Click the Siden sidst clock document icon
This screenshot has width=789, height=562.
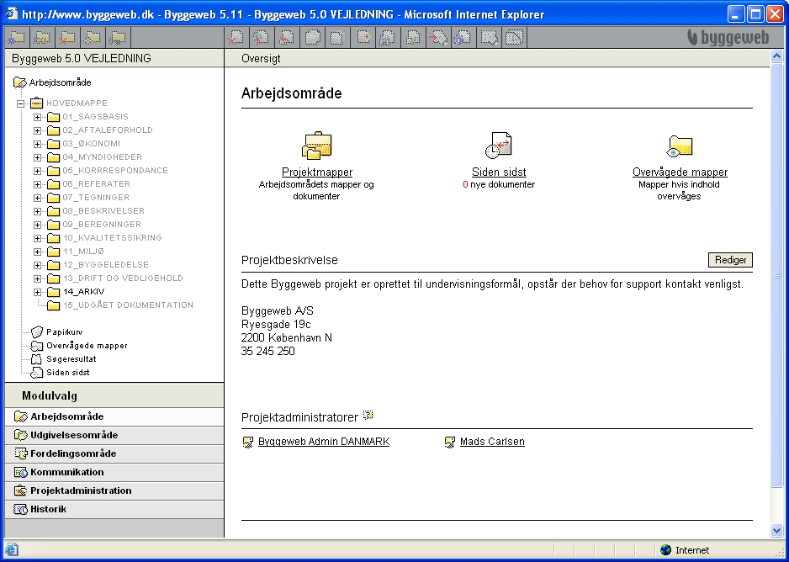[x=498, y=146]
